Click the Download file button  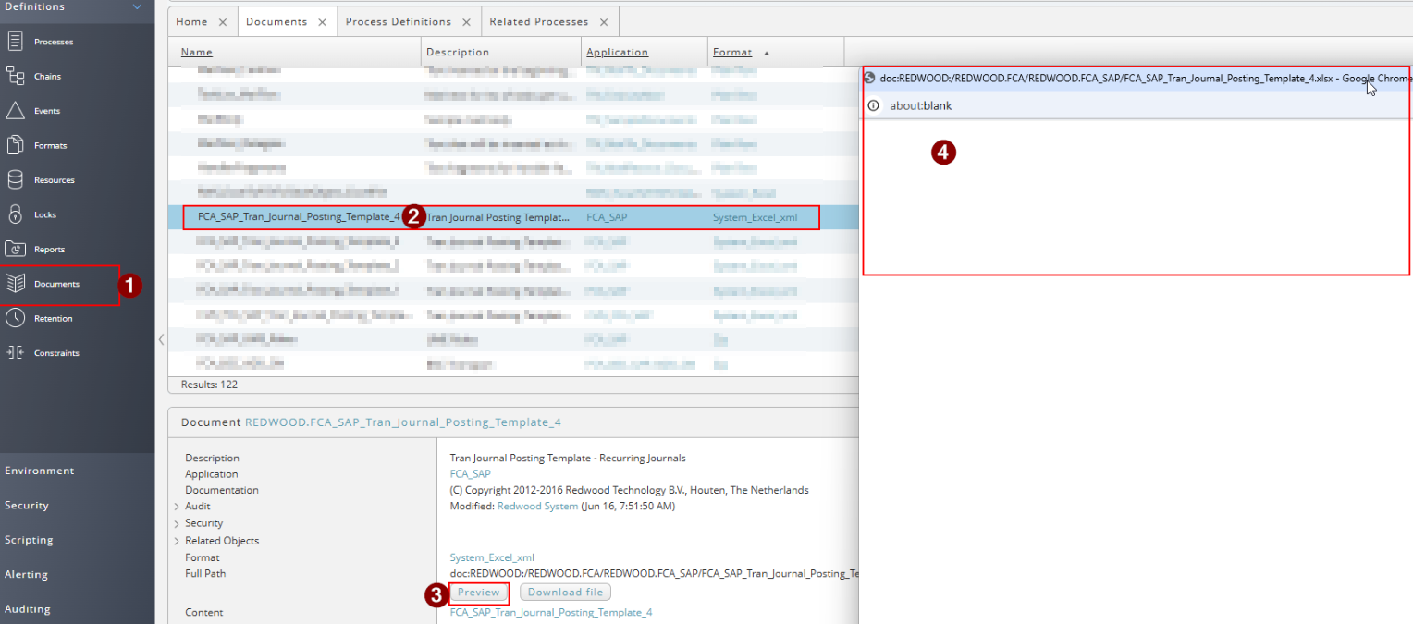565,593
